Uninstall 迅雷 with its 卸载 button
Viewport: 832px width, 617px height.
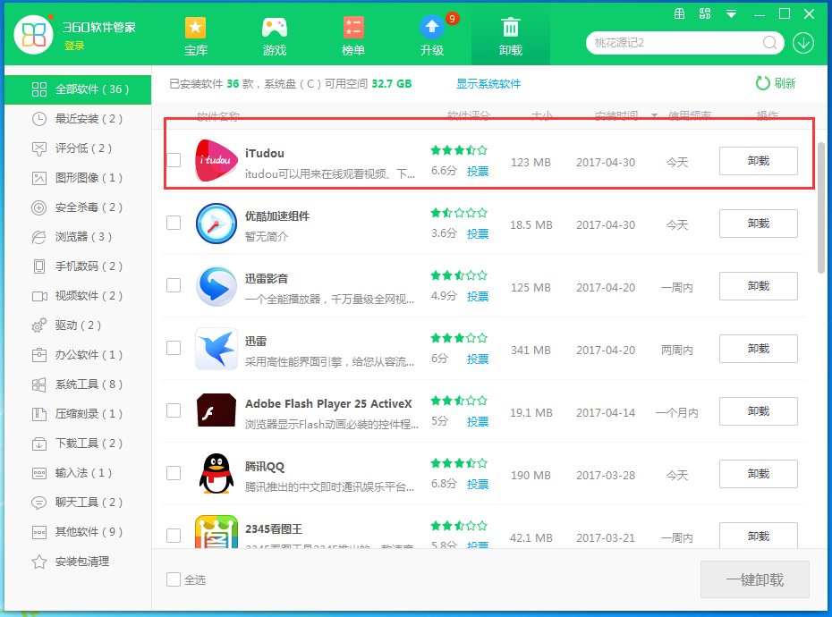click(x=759, y=349)
